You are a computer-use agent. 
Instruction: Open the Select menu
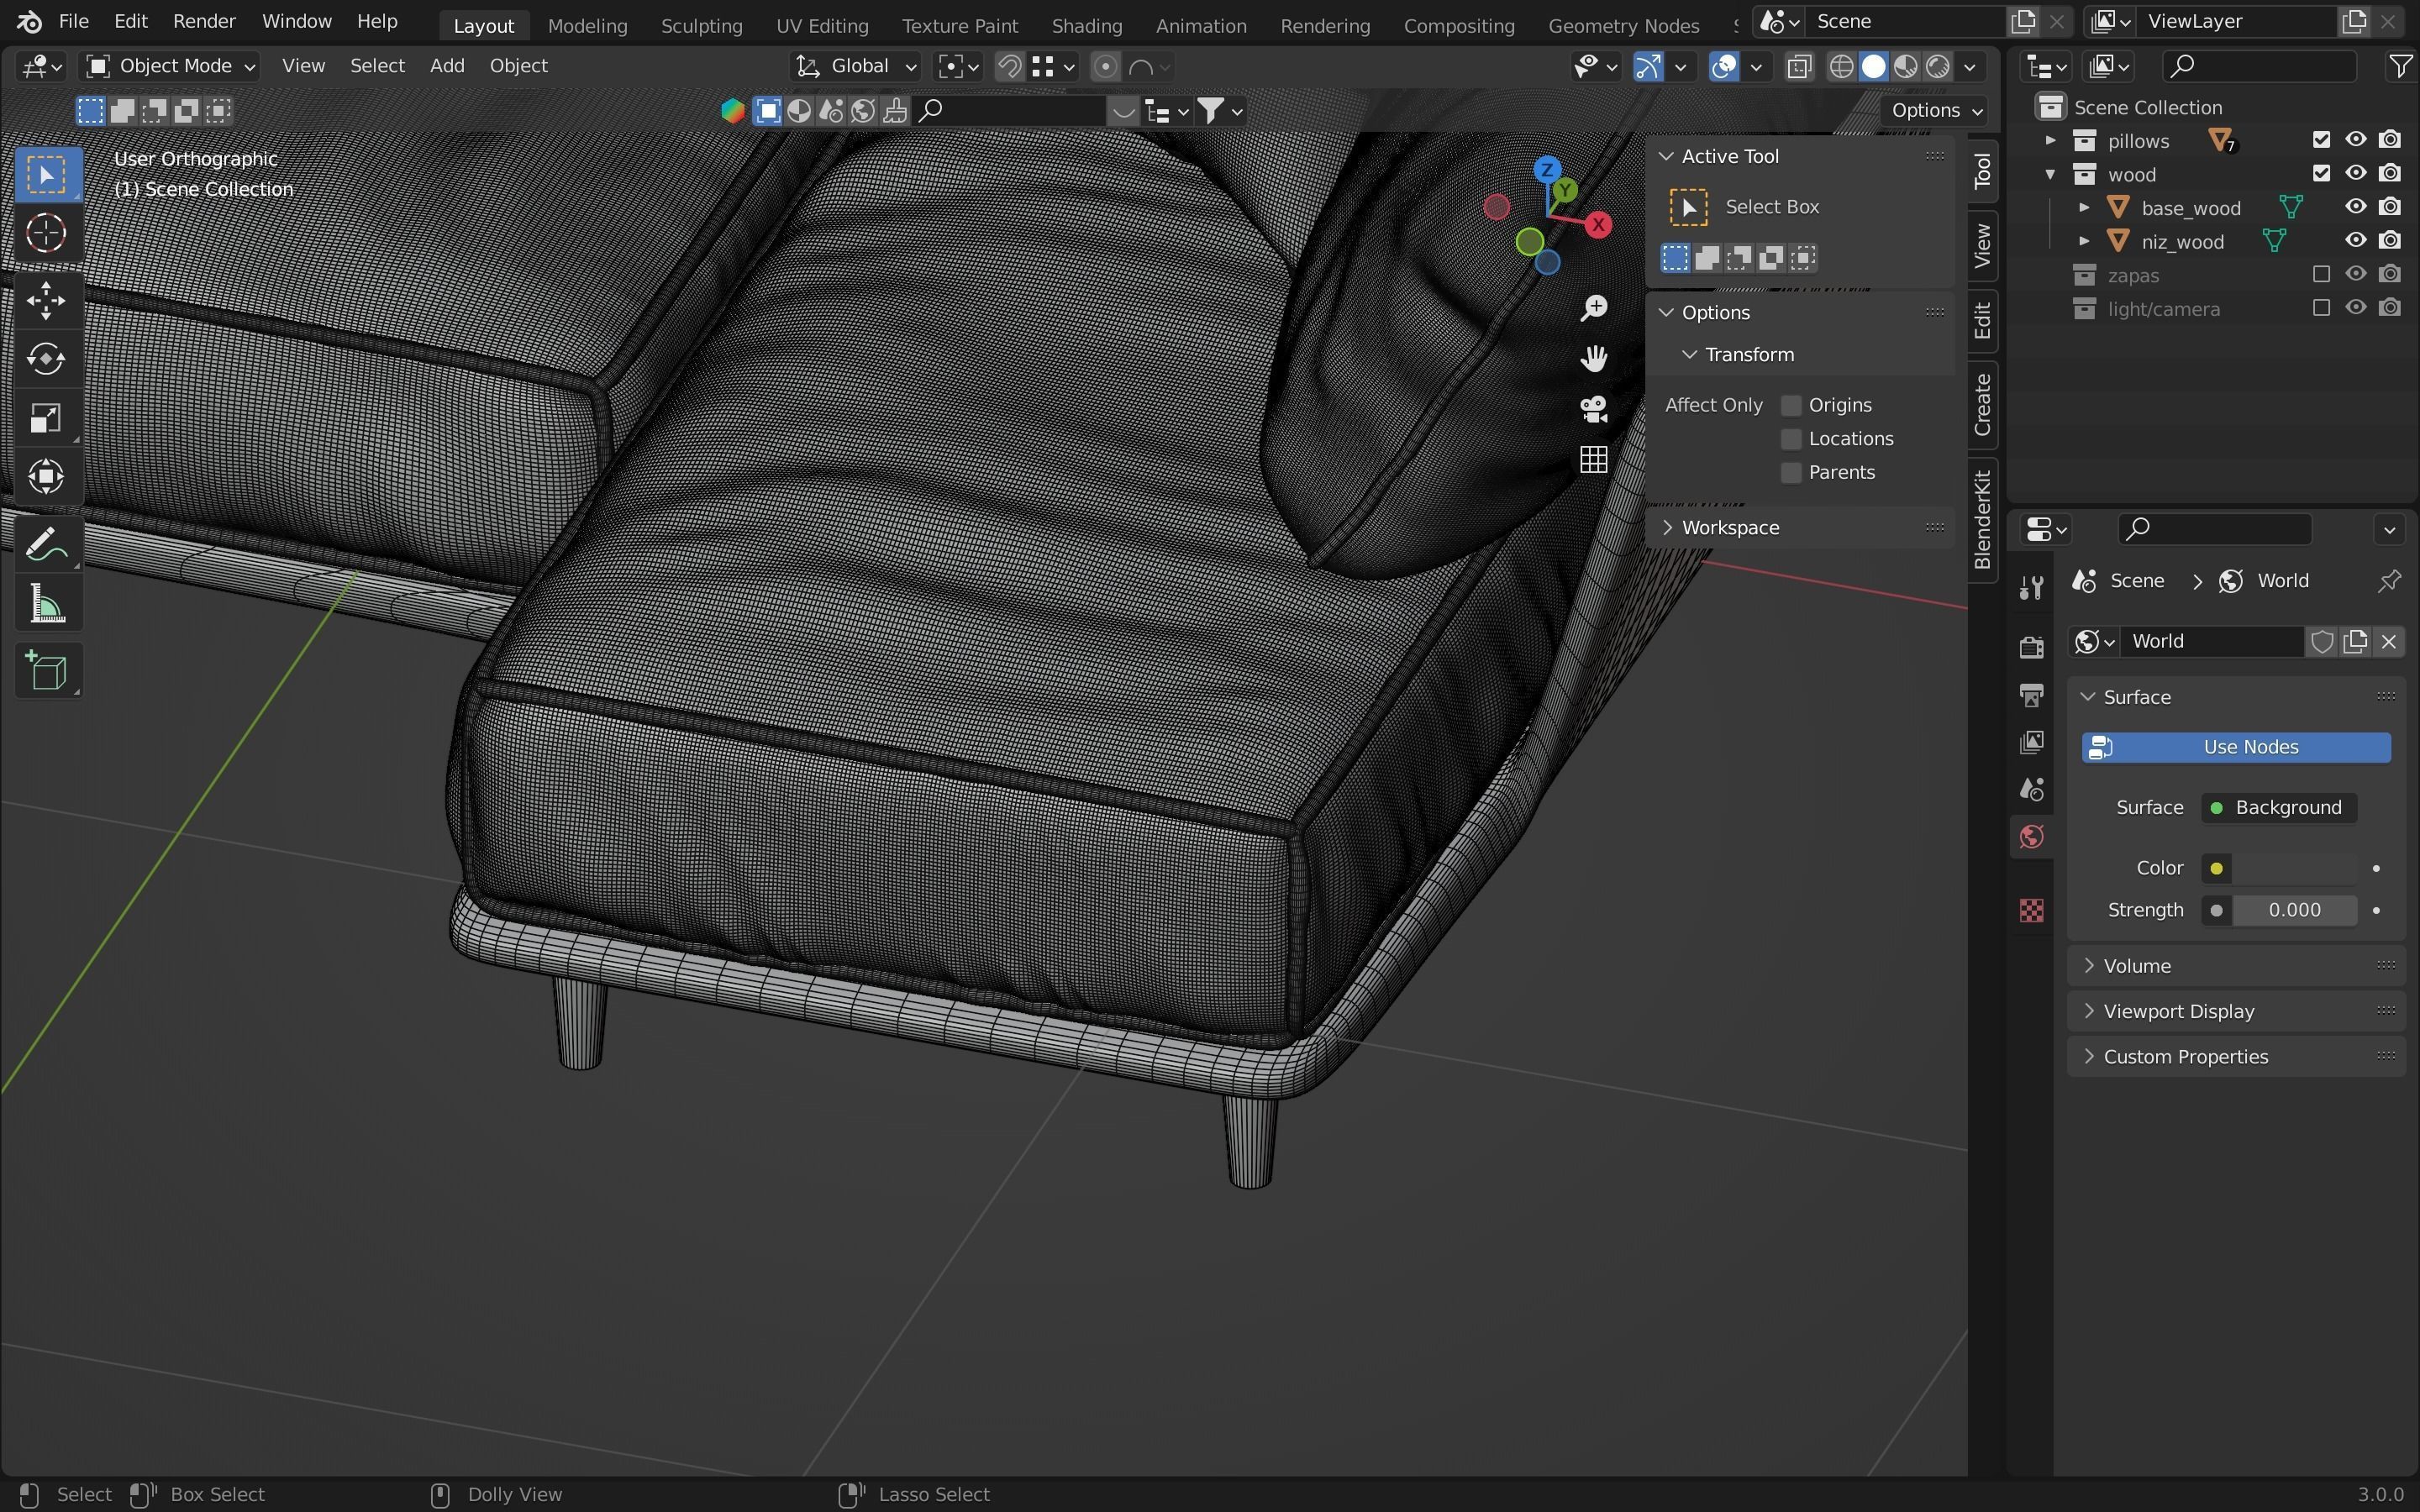click(377, 65)
